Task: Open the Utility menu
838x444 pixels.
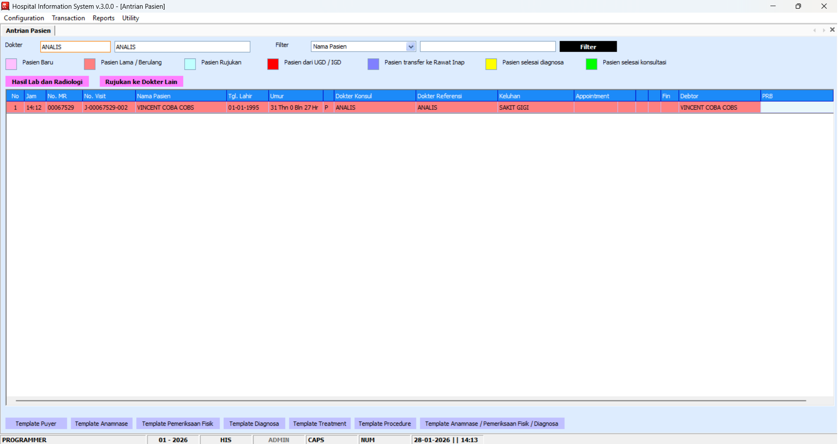Action: pyautogui.click(x=131, y=18)
